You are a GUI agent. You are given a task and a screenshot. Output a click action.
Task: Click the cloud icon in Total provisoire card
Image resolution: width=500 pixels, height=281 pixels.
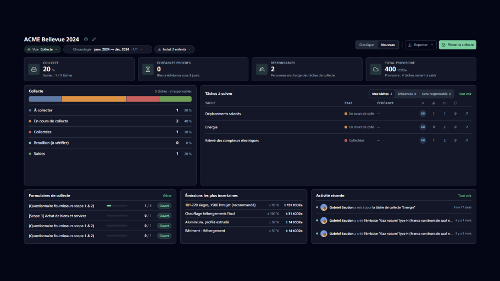tap(376, 70)
